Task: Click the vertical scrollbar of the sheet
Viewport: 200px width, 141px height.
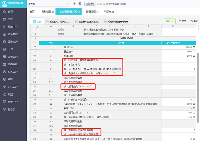Action: [198, 88]
